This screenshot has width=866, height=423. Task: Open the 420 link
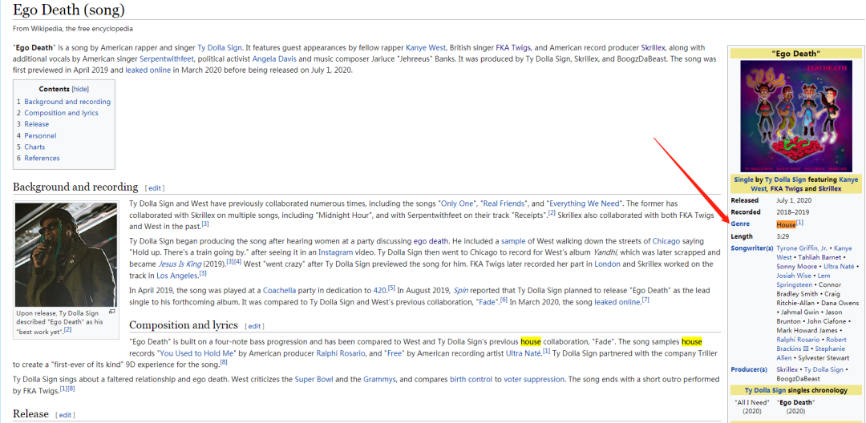(x=379, y=290)
